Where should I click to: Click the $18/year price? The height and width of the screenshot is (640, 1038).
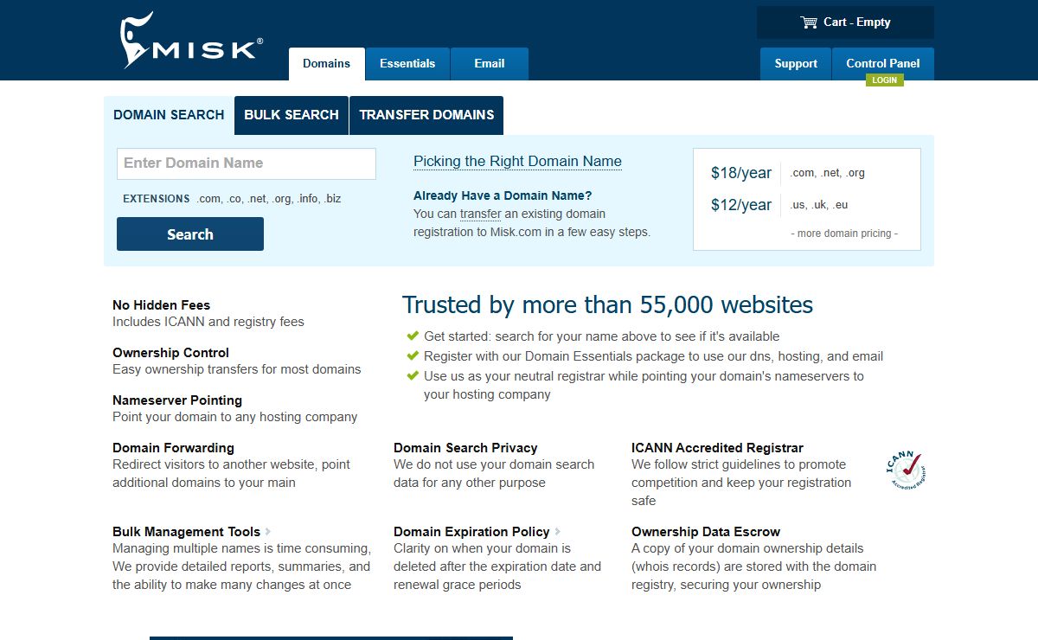click(741, 173)
